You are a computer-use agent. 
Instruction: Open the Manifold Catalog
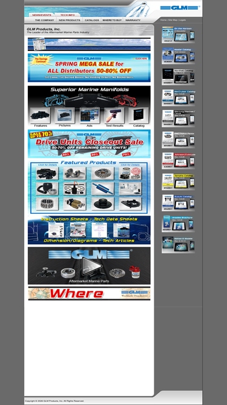[178, 77]
